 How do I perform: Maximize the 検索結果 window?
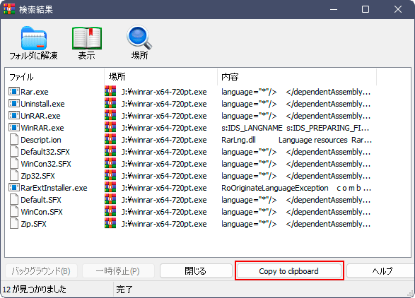[x=366, y=9]
